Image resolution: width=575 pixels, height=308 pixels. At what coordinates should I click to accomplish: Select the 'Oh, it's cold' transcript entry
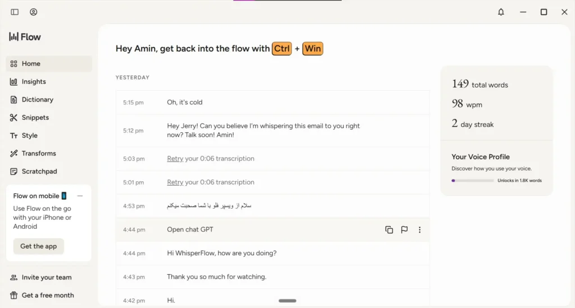272,102
